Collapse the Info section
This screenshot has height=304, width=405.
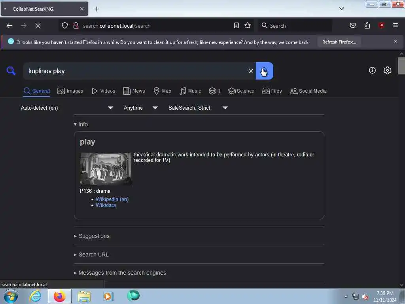(x=81, y=124)
